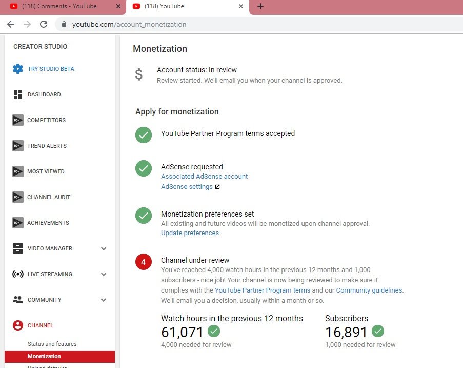463x368 pixels.
Task: Click YouTube favicon on the Comments tab
Action: point(13,6)
